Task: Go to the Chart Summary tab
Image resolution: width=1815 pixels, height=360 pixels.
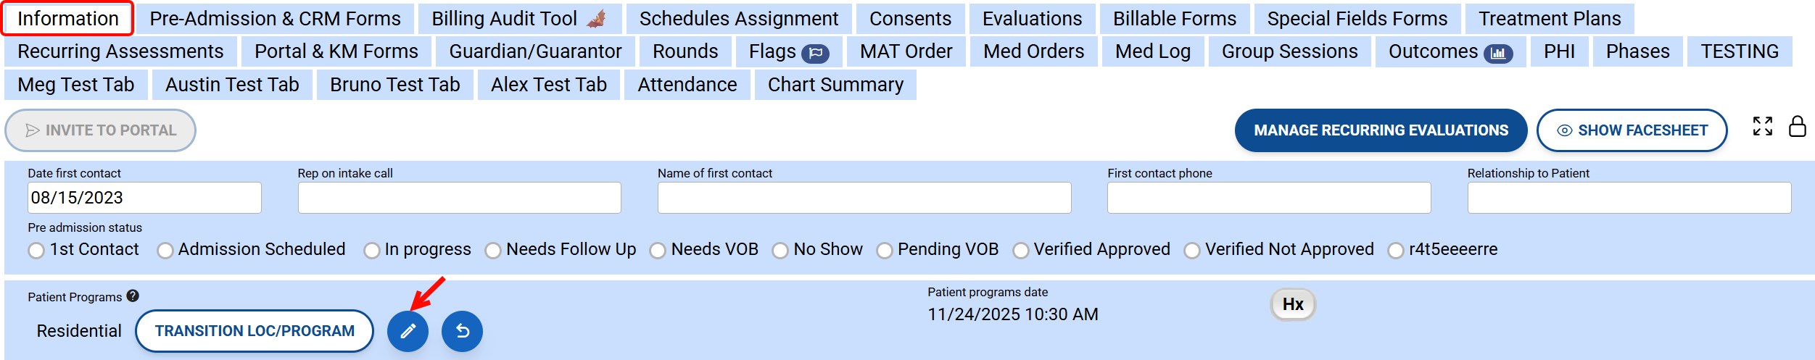Action: click(x=835, y=85)
